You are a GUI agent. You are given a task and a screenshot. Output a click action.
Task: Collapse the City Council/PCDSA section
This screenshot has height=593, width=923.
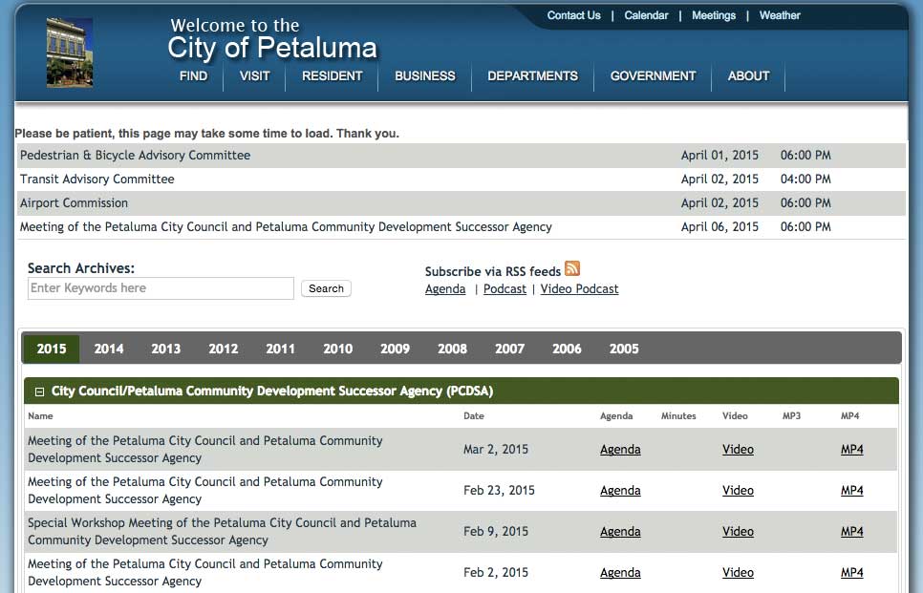[x=39, y=392]
